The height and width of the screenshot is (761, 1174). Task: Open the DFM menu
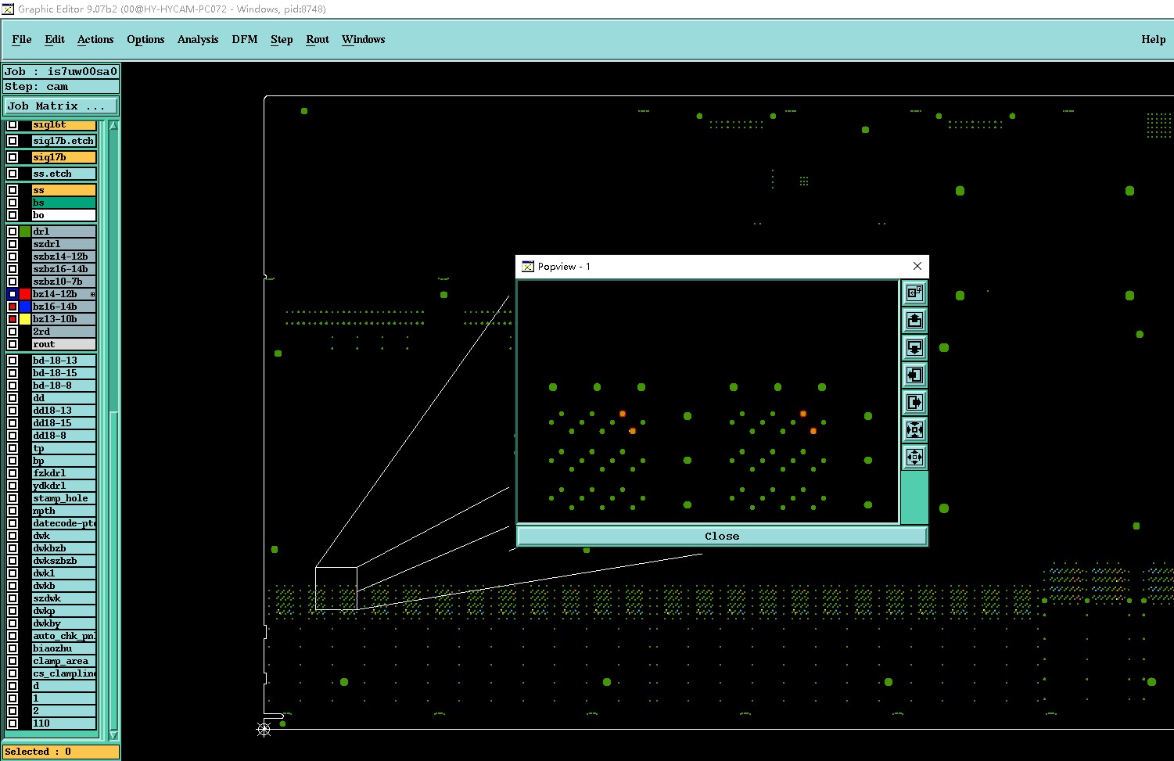click(245, 39)
